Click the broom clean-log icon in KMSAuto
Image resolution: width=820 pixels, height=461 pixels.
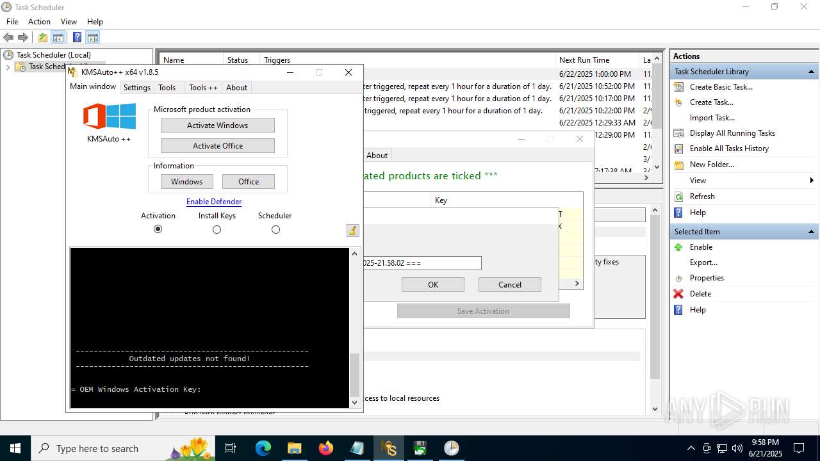click(x=352, y=230)
